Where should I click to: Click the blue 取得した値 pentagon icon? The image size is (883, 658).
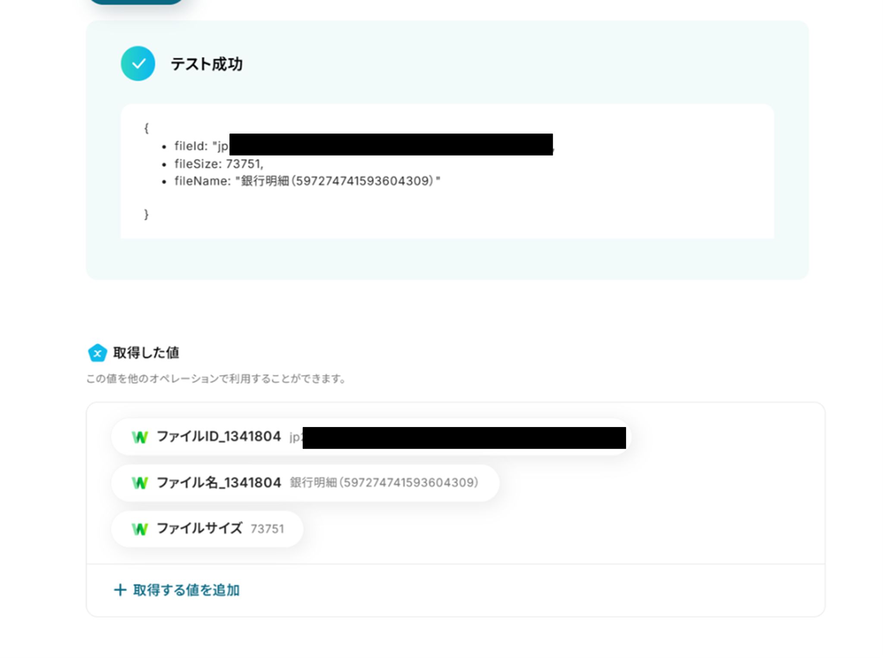(97, 353)
